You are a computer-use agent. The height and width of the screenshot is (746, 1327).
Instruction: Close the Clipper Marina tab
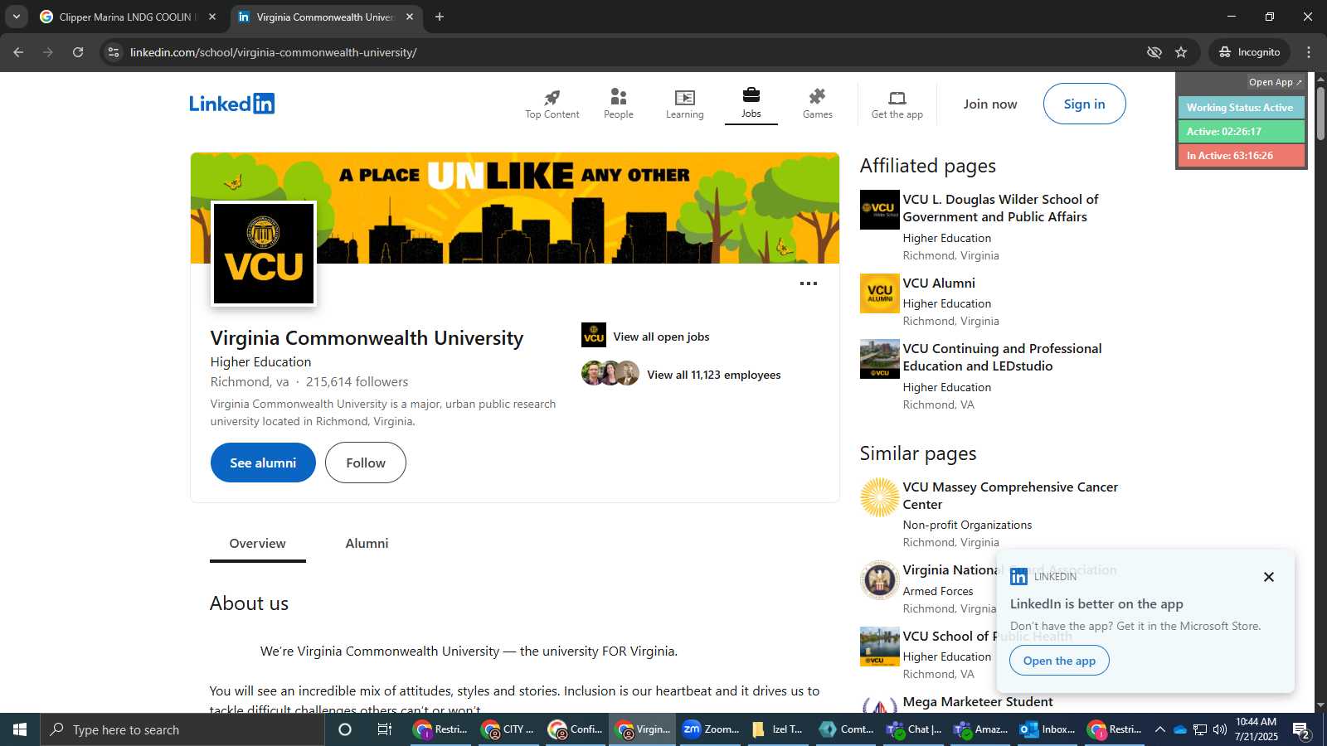pos(212,17)
